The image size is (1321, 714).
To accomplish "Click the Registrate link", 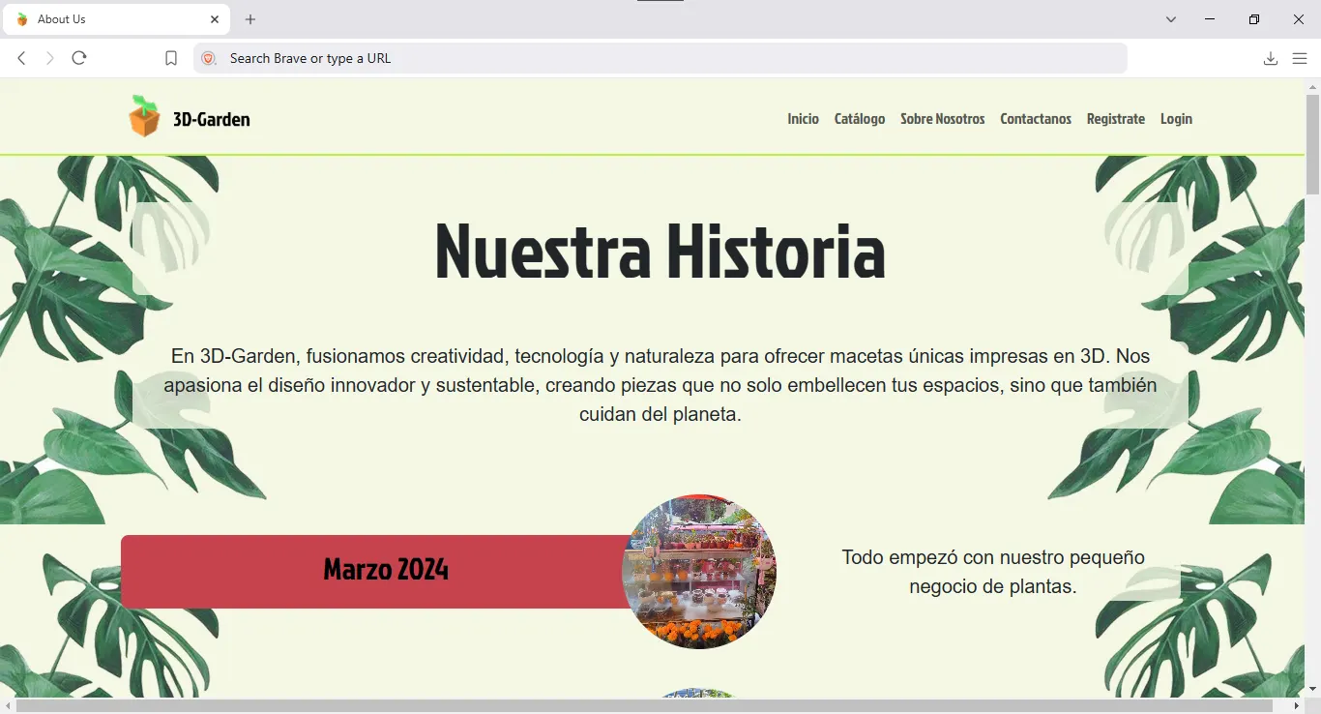I will tap(1115, 119).
